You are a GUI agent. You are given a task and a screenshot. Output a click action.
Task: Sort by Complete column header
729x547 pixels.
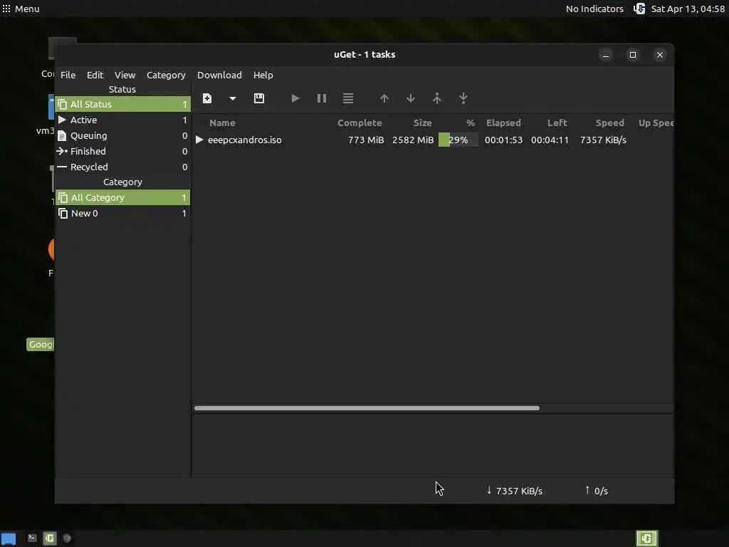click(360, 123)
